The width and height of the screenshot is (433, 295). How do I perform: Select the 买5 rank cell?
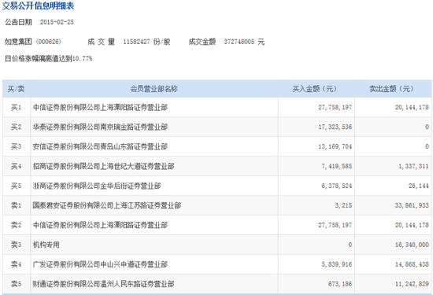tap(16, 186)
